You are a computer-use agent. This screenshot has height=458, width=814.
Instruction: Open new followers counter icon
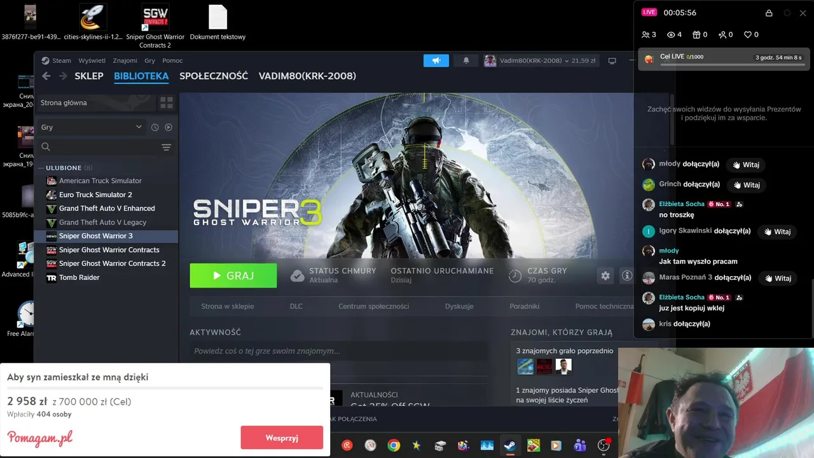coord(726,35)
